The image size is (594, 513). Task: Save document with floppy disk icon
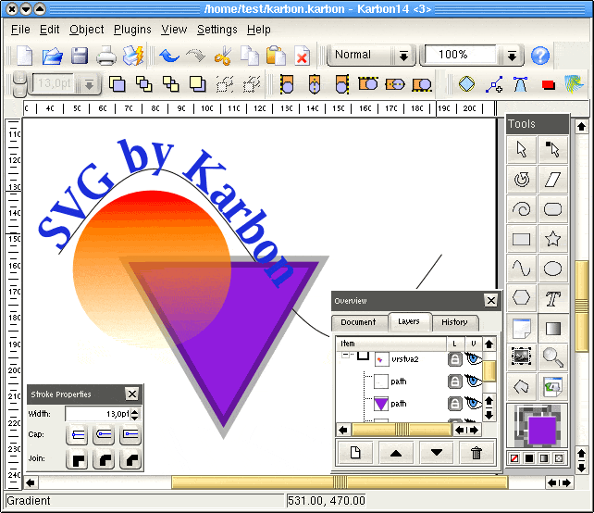pyautogui.click(x=80, y=56)
